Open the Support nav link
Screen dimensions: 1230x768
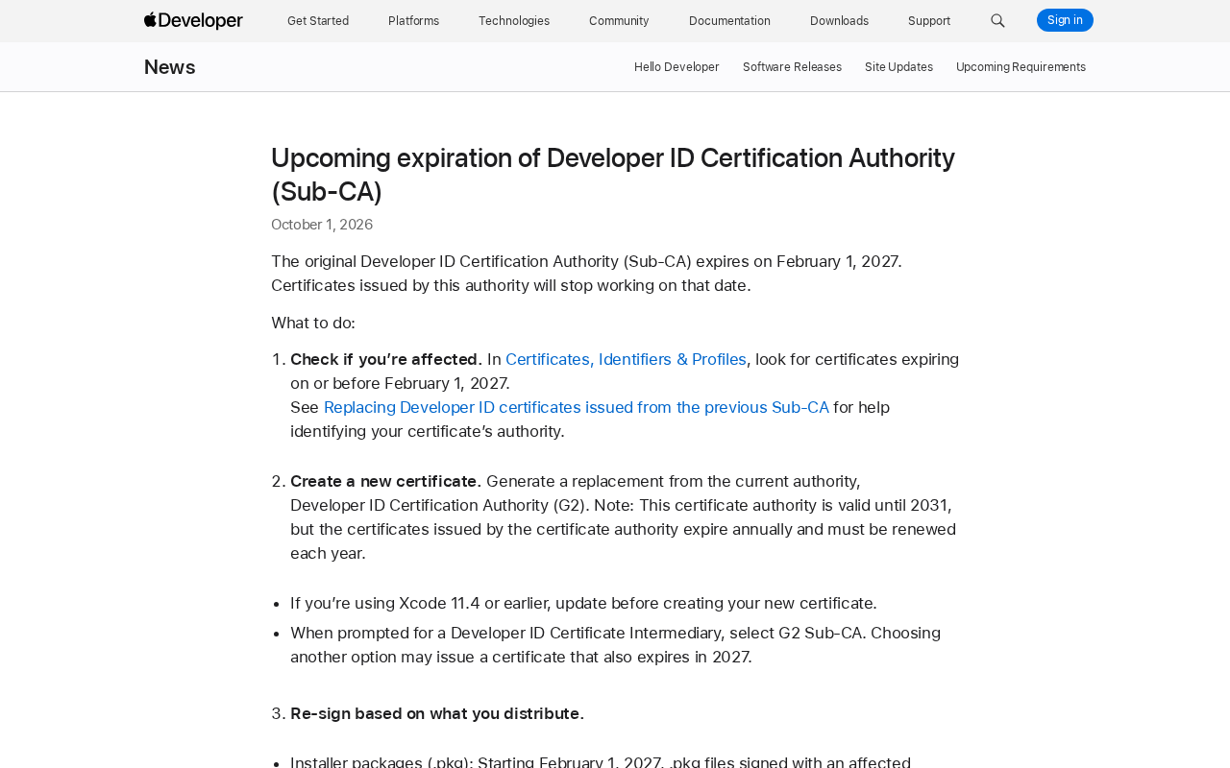[x=929, y=21]
